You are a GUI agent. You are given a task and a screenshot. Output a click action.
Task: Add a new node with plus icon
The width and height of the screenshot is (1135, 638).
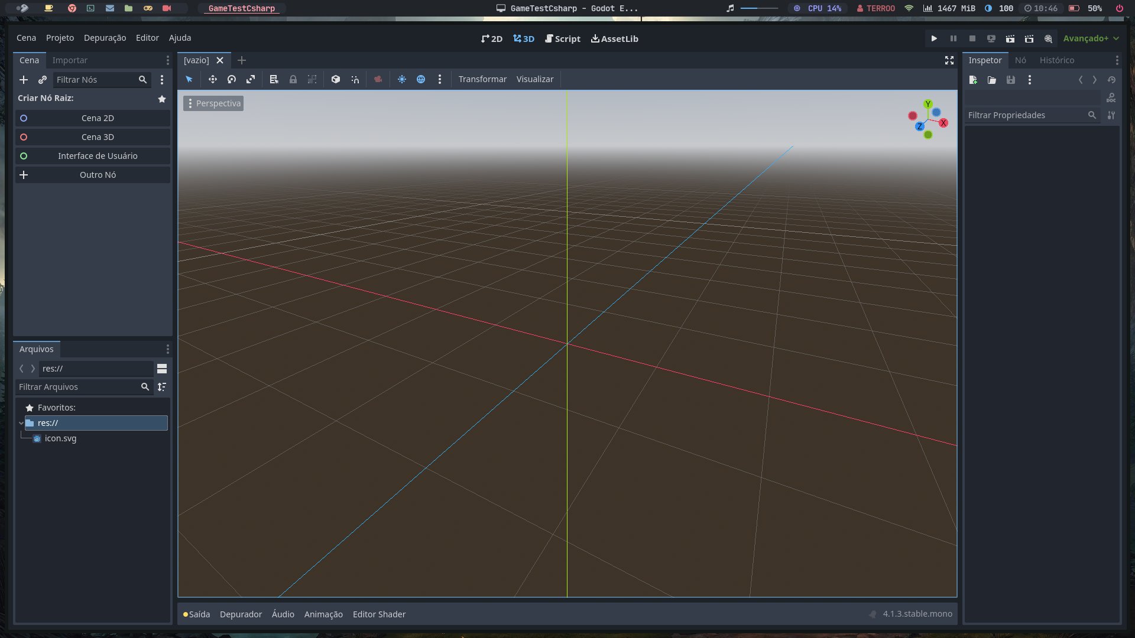24,80
